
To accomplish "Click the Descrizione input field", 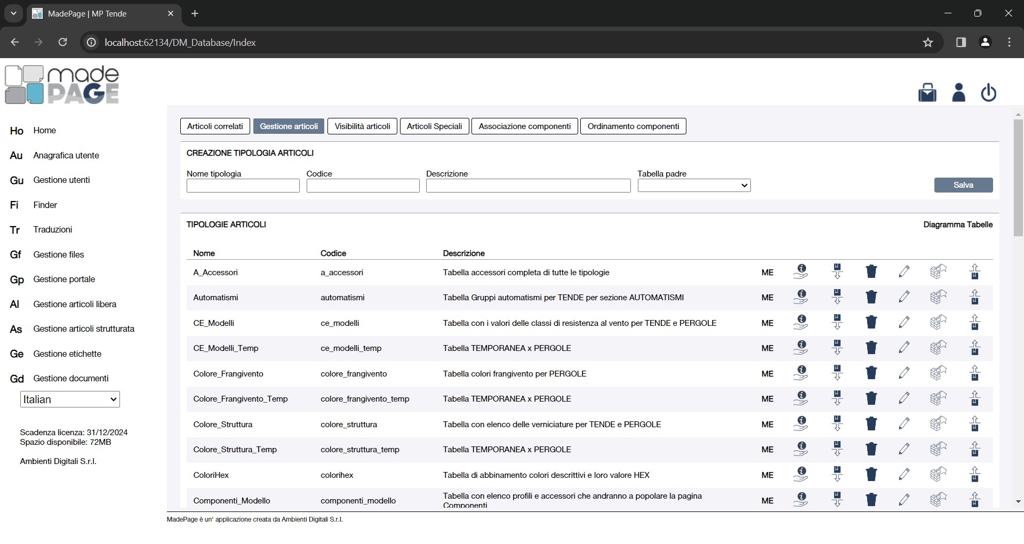I will pos(528,186).
